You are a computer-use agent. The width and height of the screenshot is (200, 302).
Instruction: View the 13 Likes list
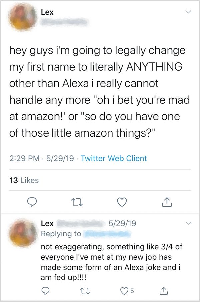click(24, 180)
